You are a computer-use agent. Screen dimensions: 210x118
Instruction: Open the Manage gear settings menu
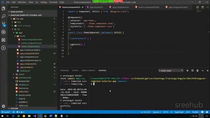pyautogui.click(x=4, y=106)
